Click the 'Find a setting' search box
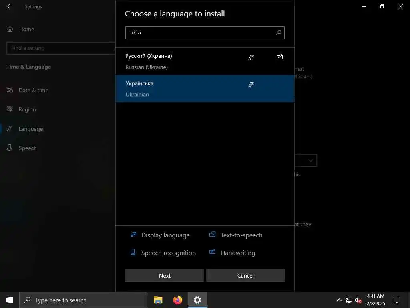Viewport: 410px width, 308px height. coord(61,48)
